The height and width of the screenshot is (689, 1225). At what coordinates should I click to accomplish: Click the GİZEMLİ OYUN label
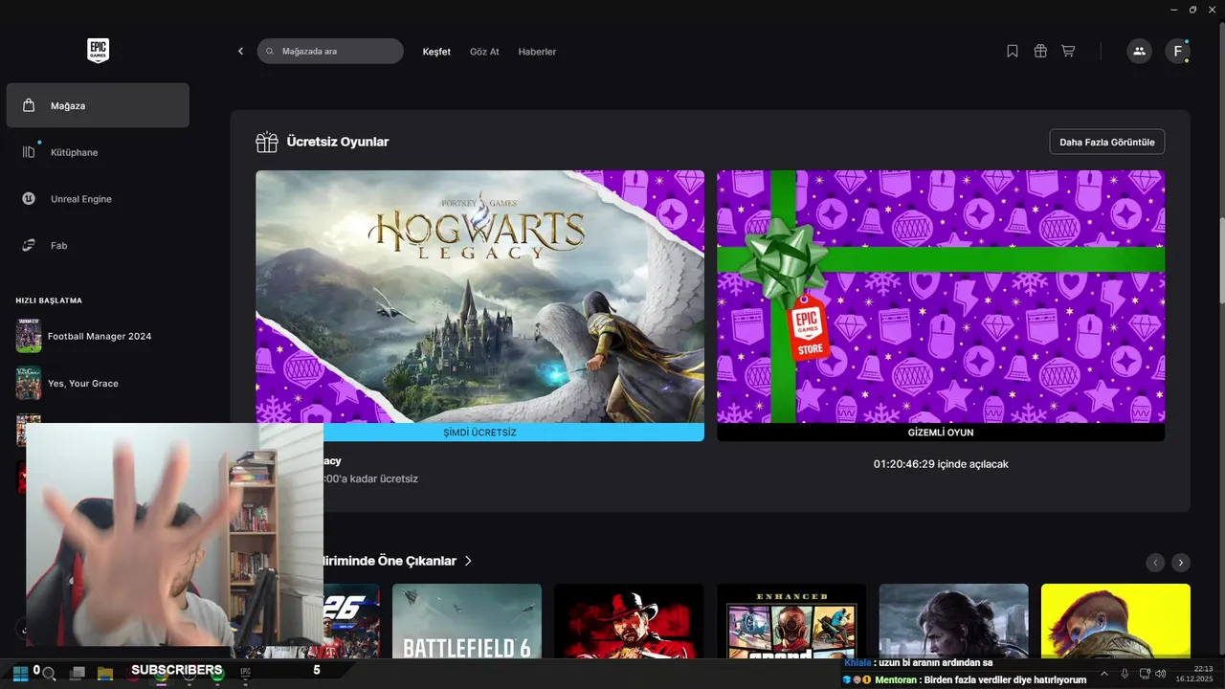click(941, 433)
